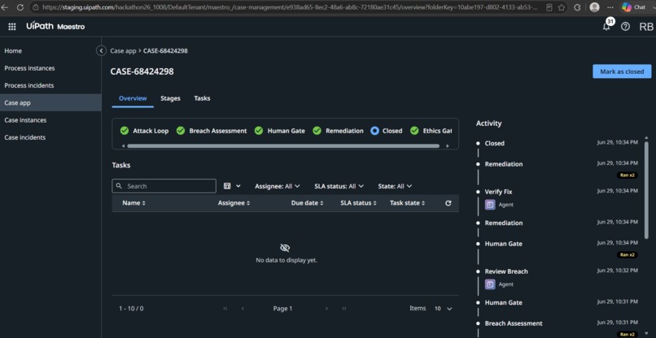
Task: Click the Remediation stage checkmark
Action: tap(317, 131)
